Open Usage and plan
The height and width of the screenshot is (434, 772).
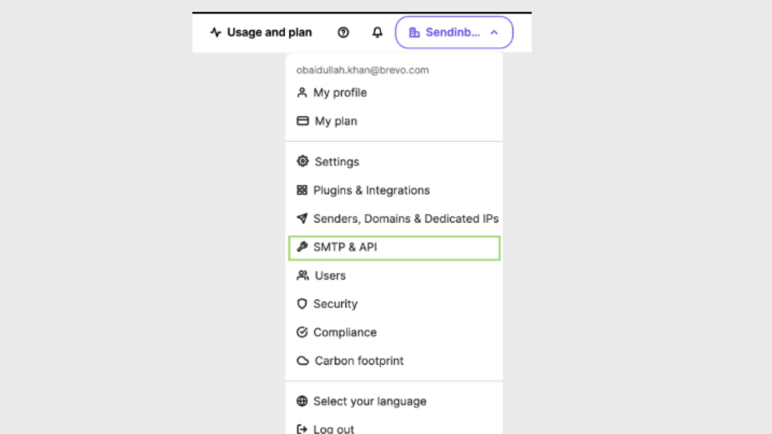point(261,33)
